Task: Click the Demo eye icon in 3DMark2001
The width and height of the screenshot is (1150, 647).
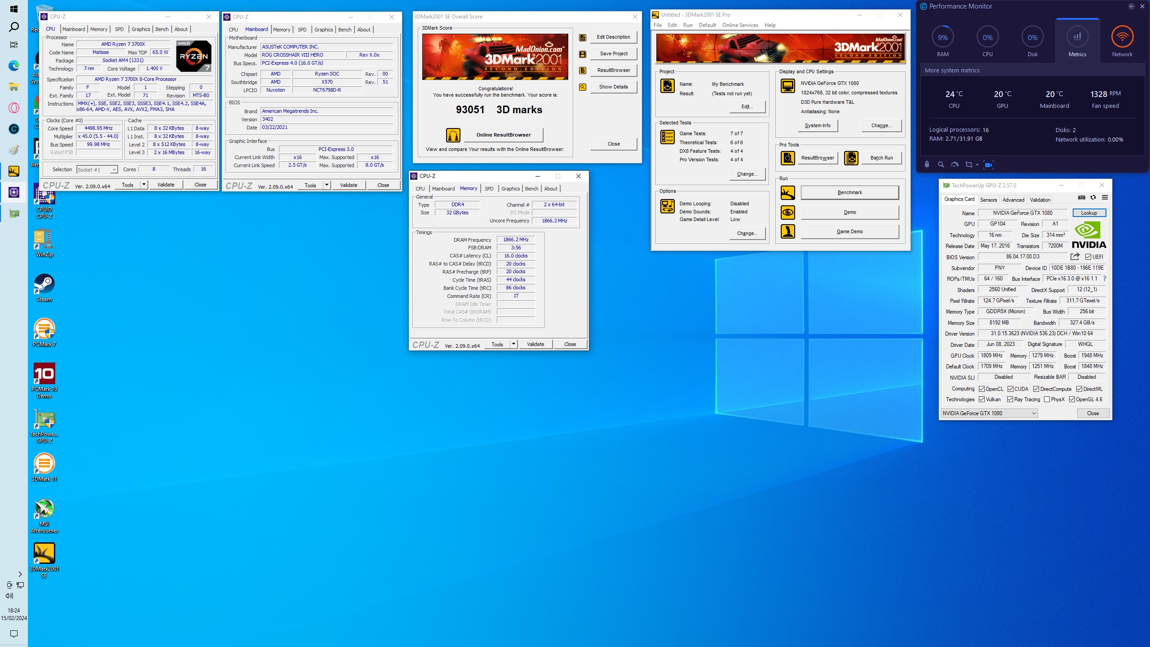Action: pos(788,212)
